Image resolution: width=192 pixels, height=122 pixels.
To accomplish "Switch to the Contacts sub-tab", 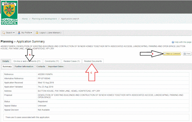I will tap(41, 67).
